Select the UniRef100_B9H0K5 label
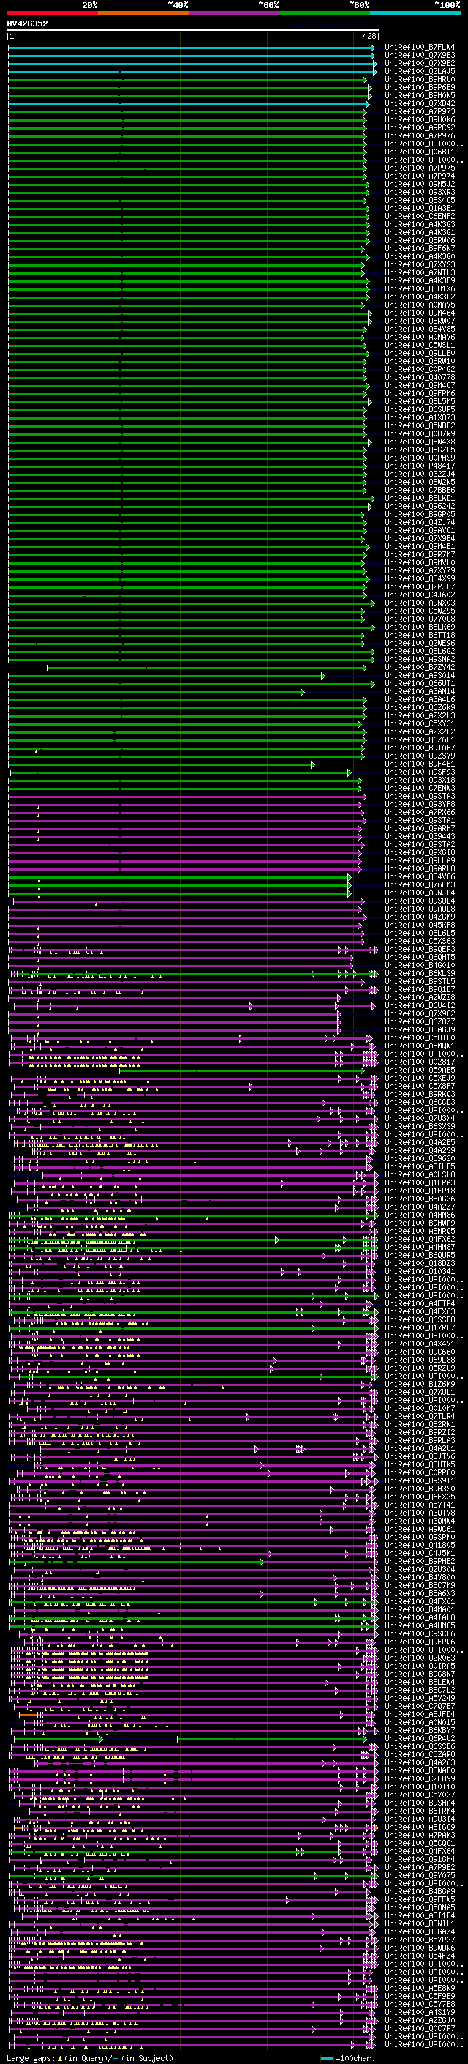The height and width of the screenshot is (2064, 468). click(420, 95)
